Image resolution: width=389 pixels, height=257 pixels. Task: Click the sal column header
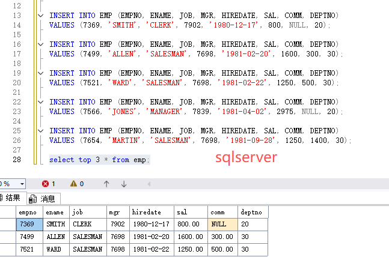click(191, 212)
